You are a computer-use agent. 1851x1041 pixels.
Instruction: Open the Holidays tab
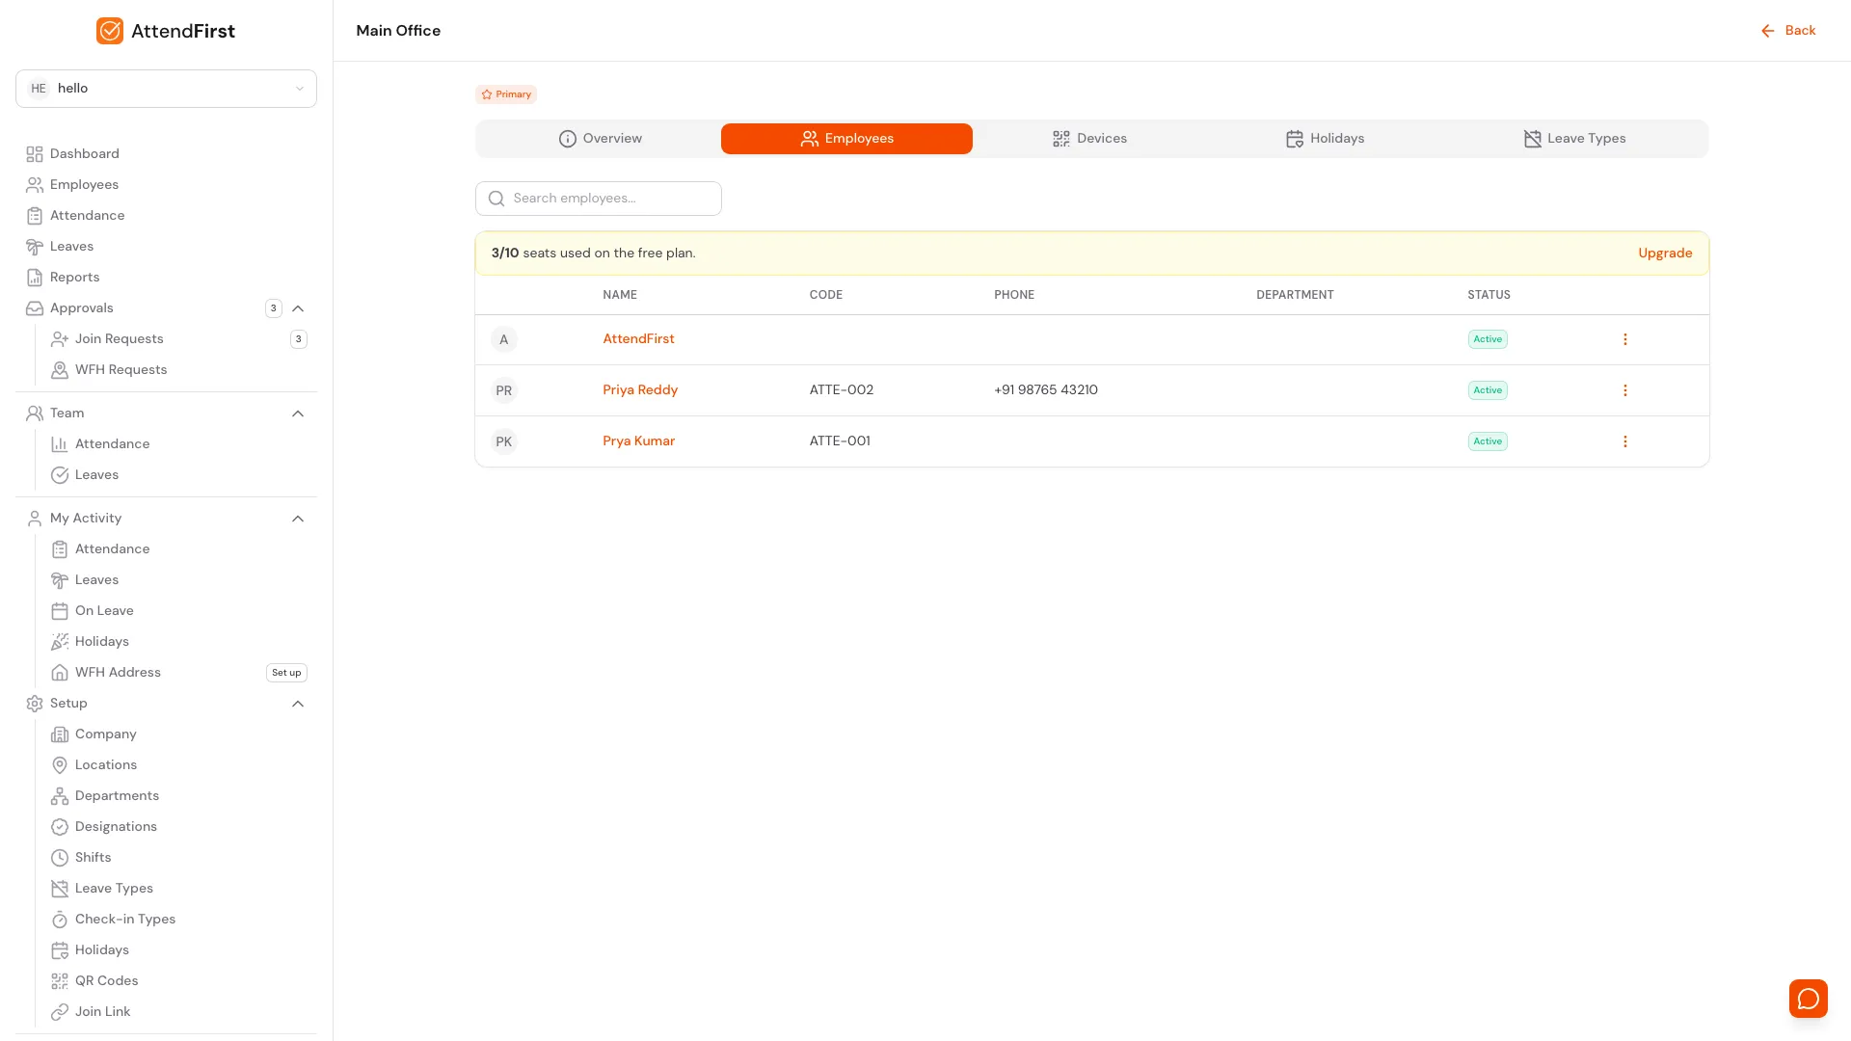tap(1325, 139)
